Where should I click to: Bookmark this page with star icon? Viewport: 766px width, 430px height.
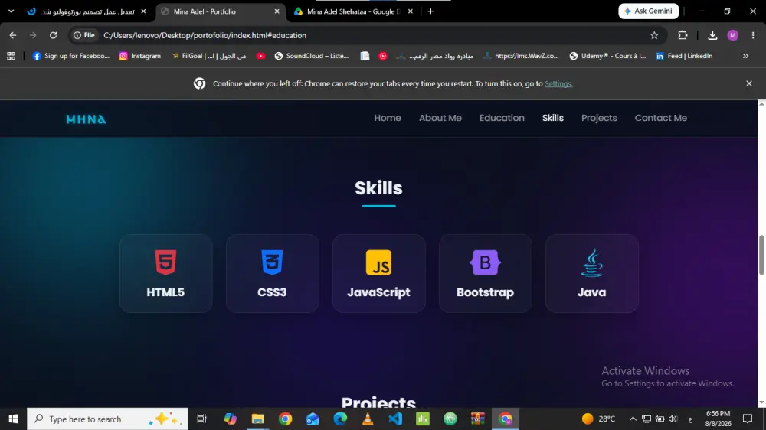[x=654, y=35]
